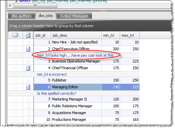Select job_id 6 cell
The image size is (175, 128).
pos(42,87)
